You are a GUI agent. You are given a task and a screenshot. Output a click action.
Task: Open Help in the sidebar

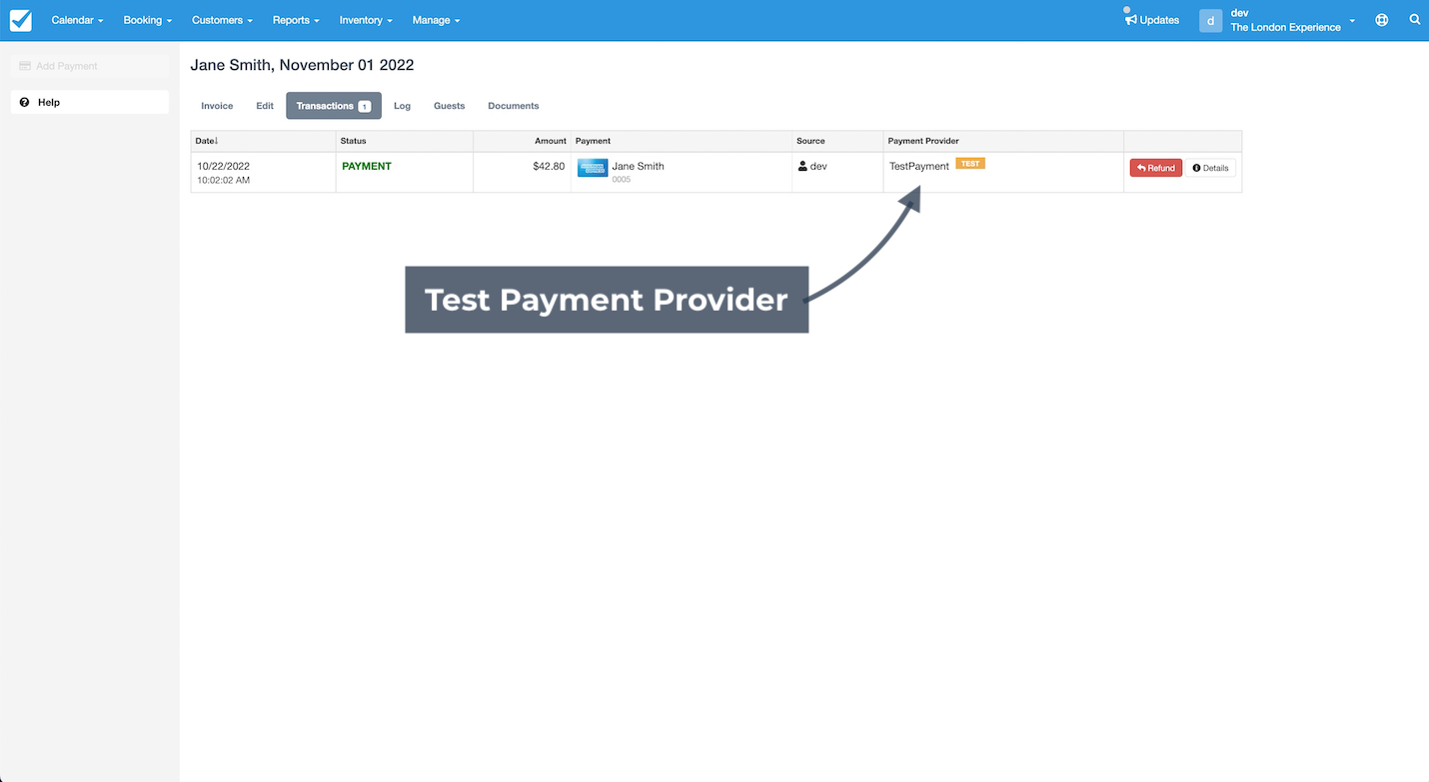coord(90,102)
